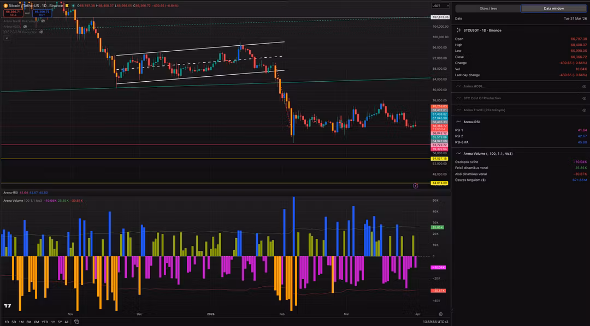Show Arena HODL in the data window

point(584,86)
